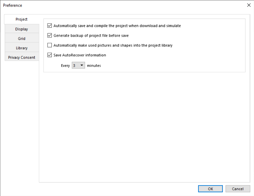Open the Privacy Consent tab

[22, 58]
